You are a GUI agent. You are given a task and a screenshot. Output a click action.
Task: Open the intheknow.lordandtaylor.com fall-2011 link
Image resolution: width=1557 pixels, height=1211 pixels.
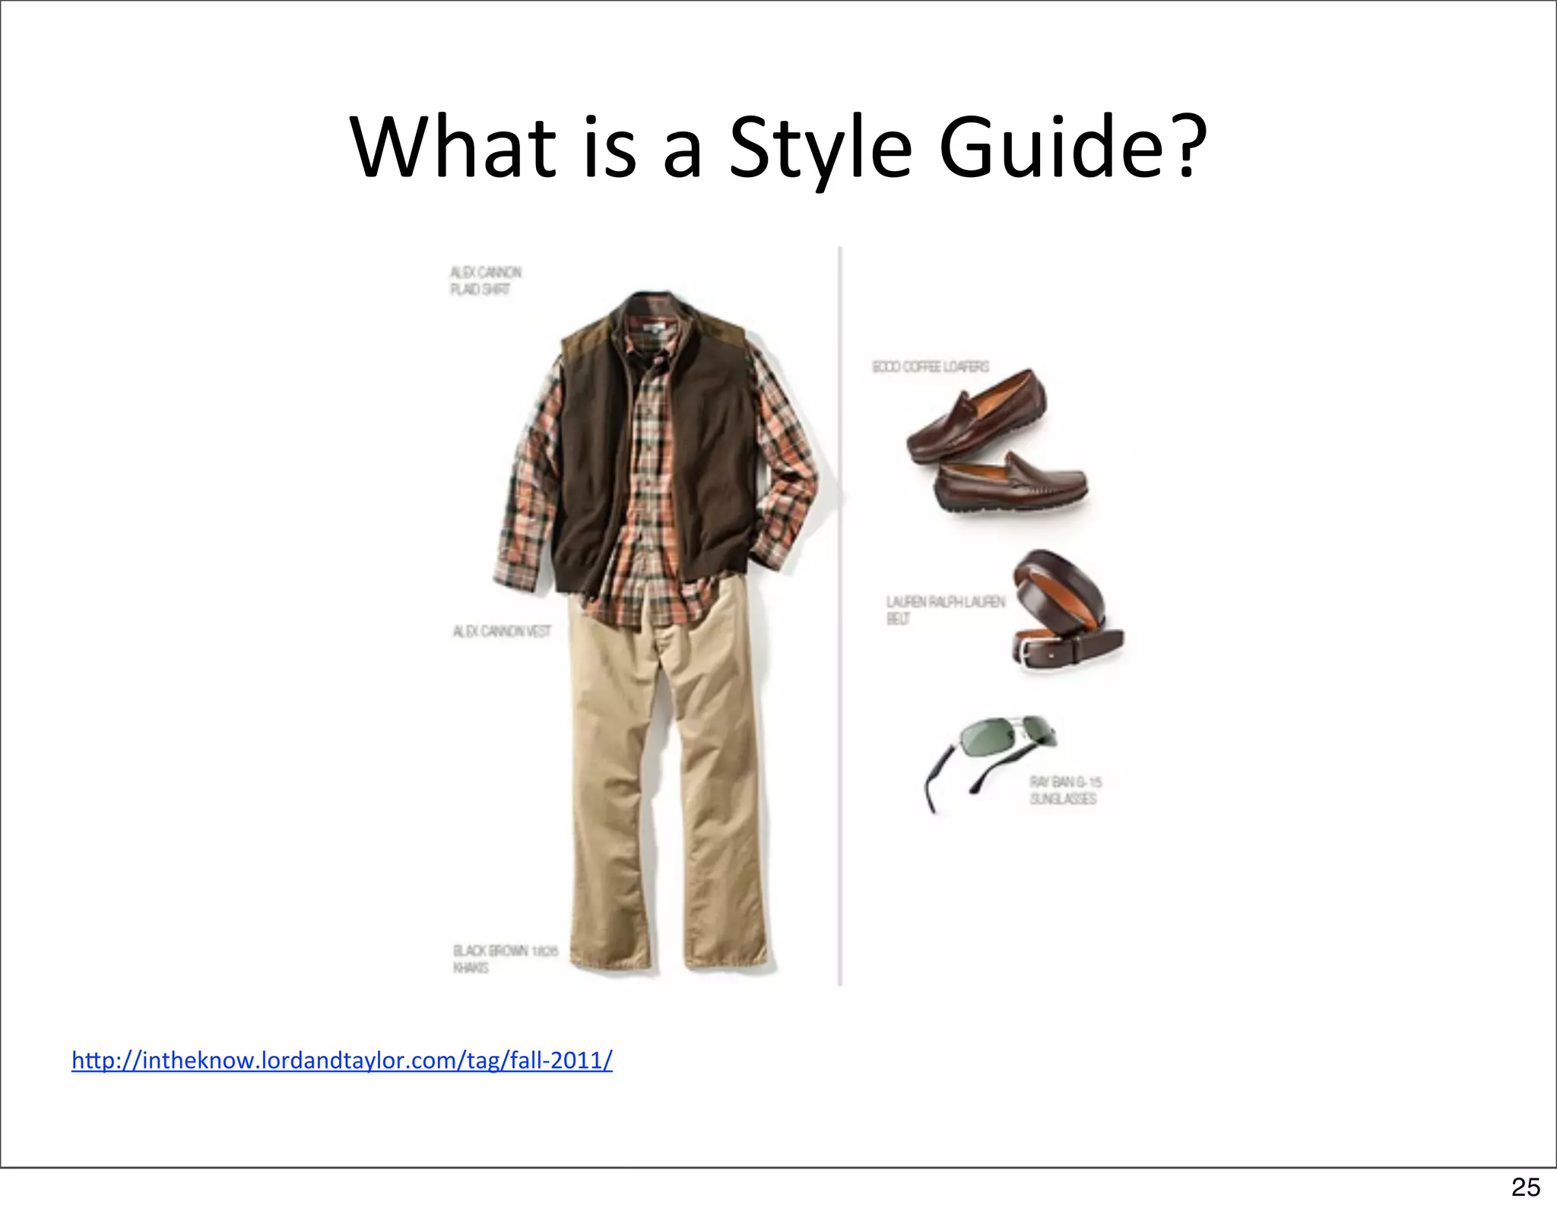(x=342, y=1060)
